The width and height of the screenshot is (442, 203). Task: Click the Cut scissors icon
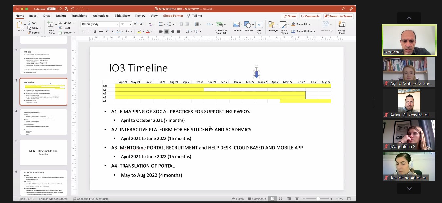29,23
